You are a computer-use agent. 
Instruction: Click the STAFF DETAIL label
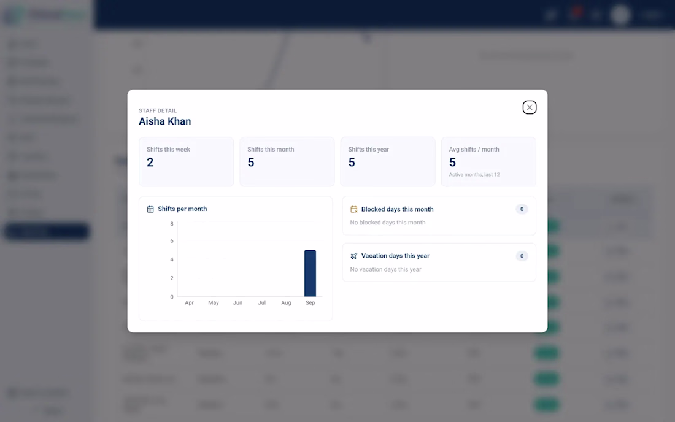coord(158,110)
